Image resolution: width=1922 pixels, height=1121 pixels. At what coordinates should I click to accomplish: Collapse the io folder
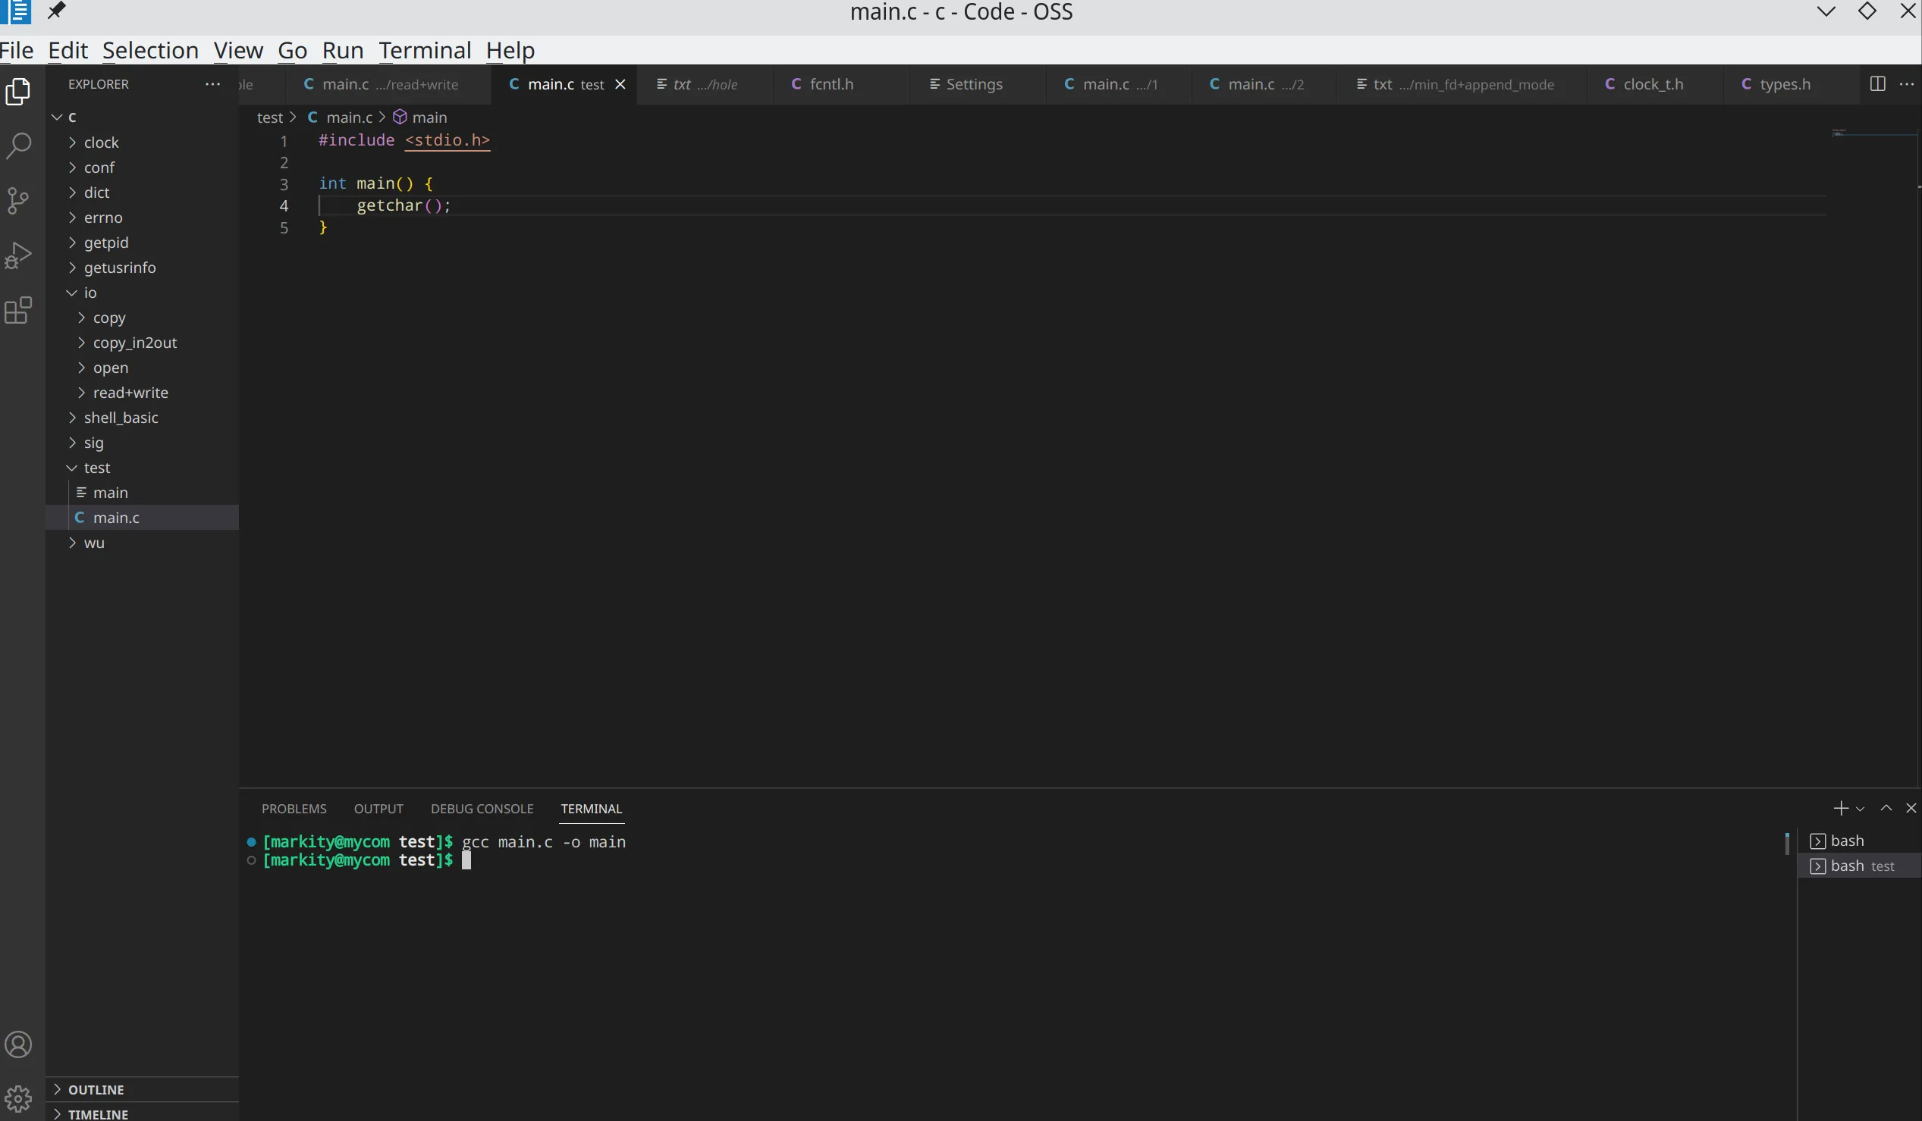point(90,293)
